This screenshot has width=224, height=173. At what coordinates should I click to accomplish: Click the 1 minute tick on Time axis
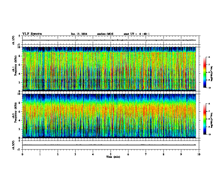[x=40, y=154]
